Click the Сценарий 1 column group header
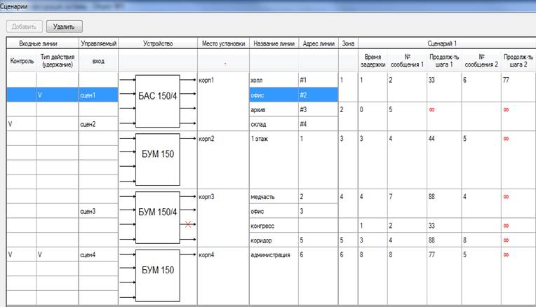536x307 pixels. [x=446, y=43]
